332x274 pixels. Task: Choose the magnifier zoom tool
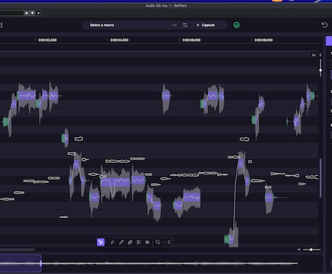pyautogui.click(x=157, y=242)
